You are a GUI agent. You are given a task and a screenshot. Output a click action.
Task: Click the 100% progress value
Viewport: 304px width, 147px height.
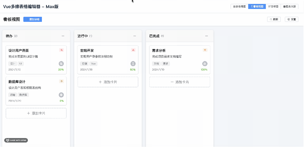[x=204, y=70]
